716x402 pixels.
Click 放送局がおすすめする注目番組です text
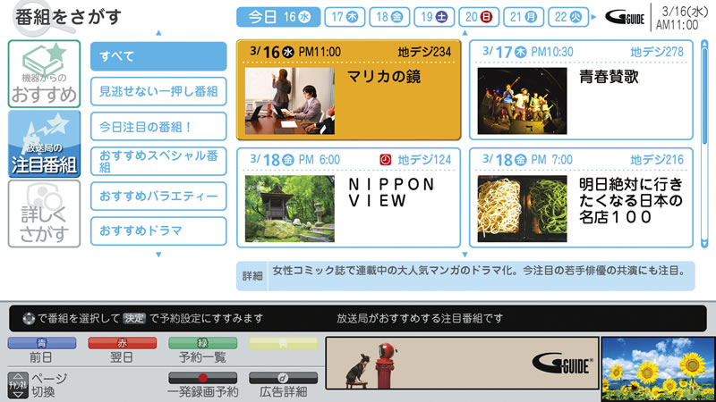tap(420, 318)
